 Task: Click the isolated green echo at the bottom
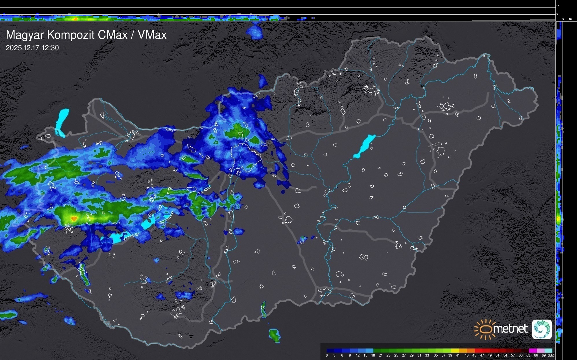[x=274, y=335]
